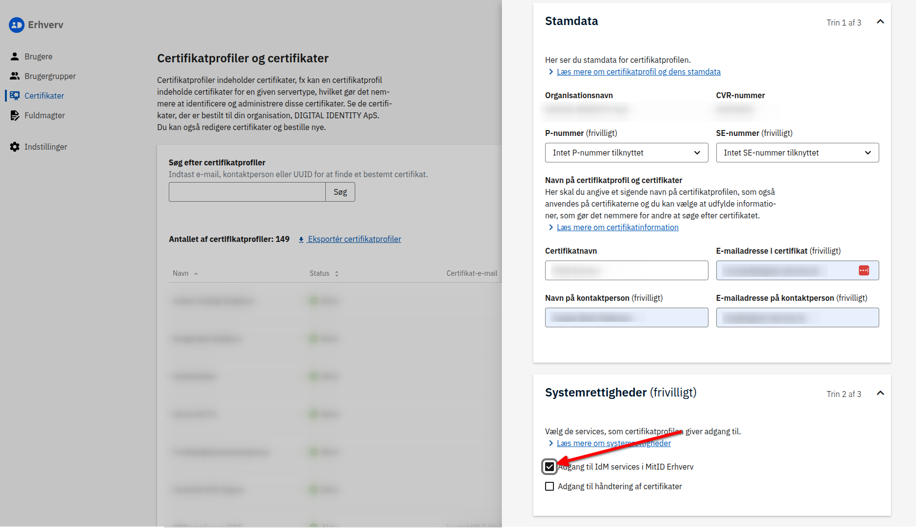Image resolution: width=916 pixels, height=528 pixels.
Task: Click the Certifikater sidebar icon
Action: (15, 96)
